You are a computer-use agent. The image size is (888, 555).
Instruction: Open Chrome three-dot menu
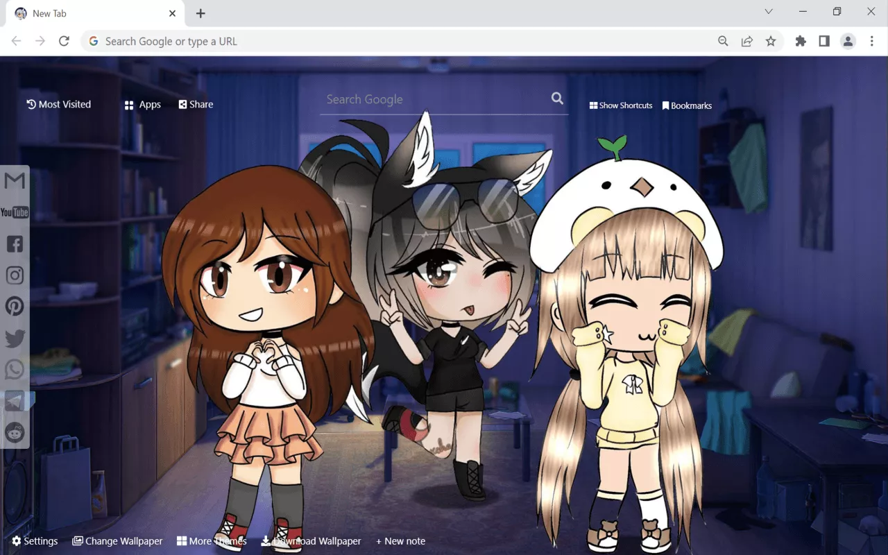(x=872, y=42)
